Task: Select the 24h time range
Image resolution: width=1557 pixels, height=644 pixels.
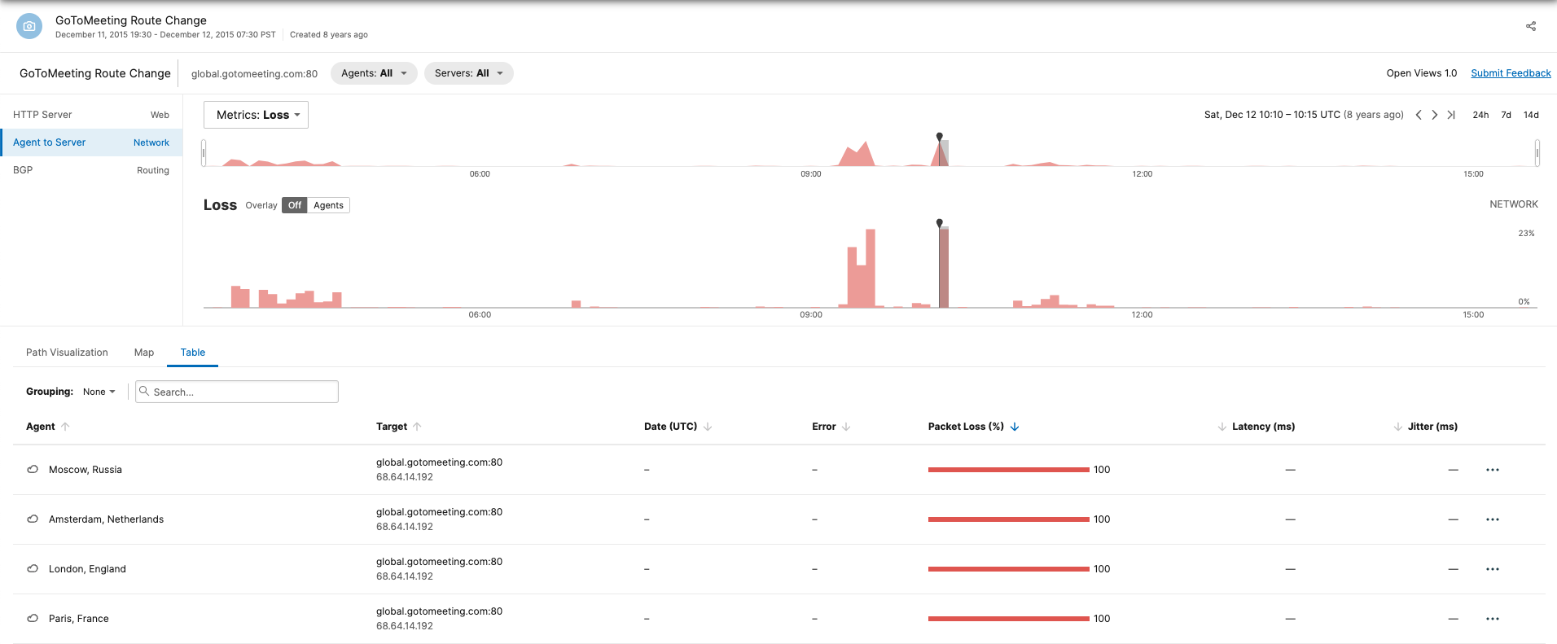Action: click(x=1480, y=115)
